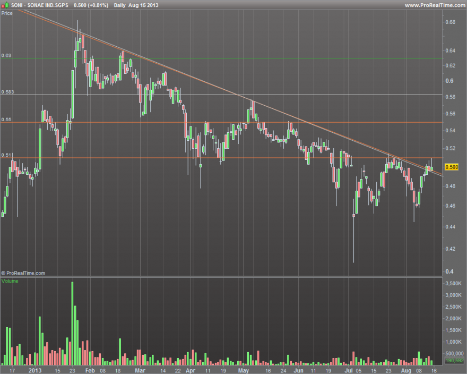The width and height of the screenshot is (467, 374).
Task: Click the 1,500K volume axis label
Action: [x=453, y=330]
